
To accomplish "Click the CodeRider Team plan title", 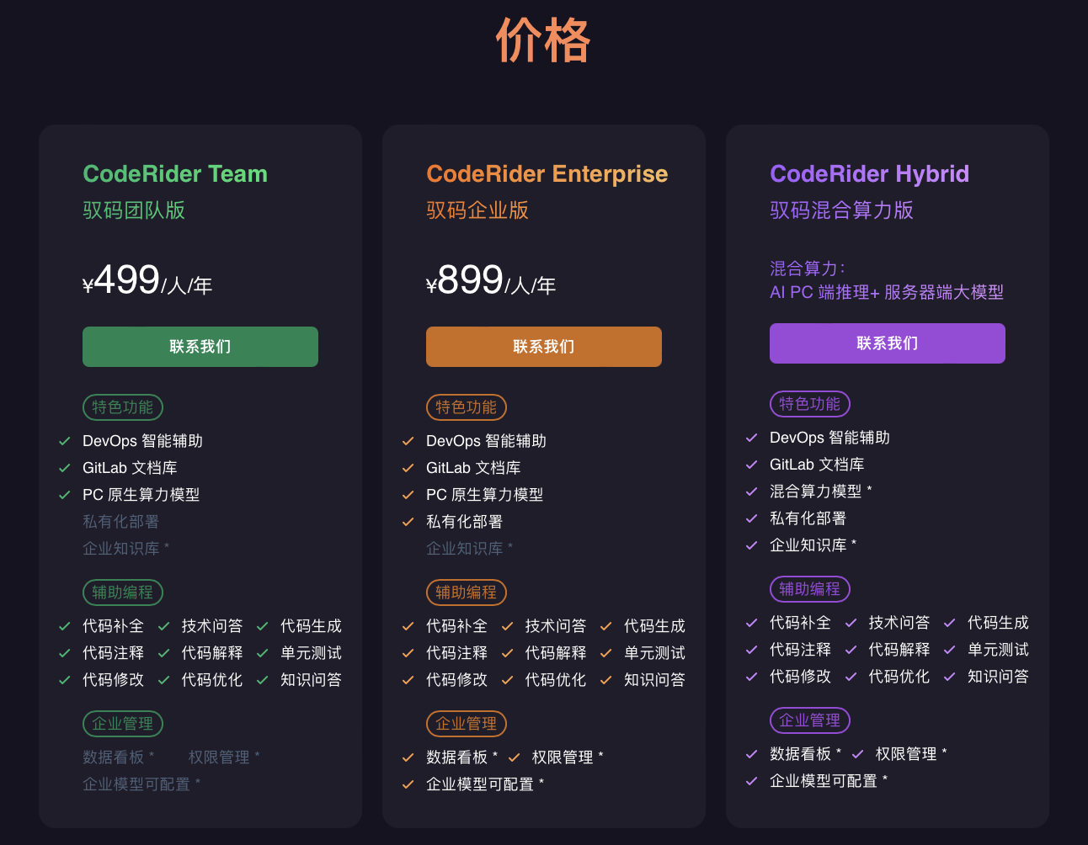I will click(175, 174).
